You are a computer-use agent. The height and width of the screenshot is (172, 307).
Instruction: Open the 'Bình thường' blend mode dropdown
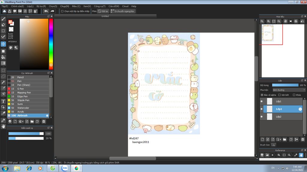pyautogui.click(x=289, y=90)
